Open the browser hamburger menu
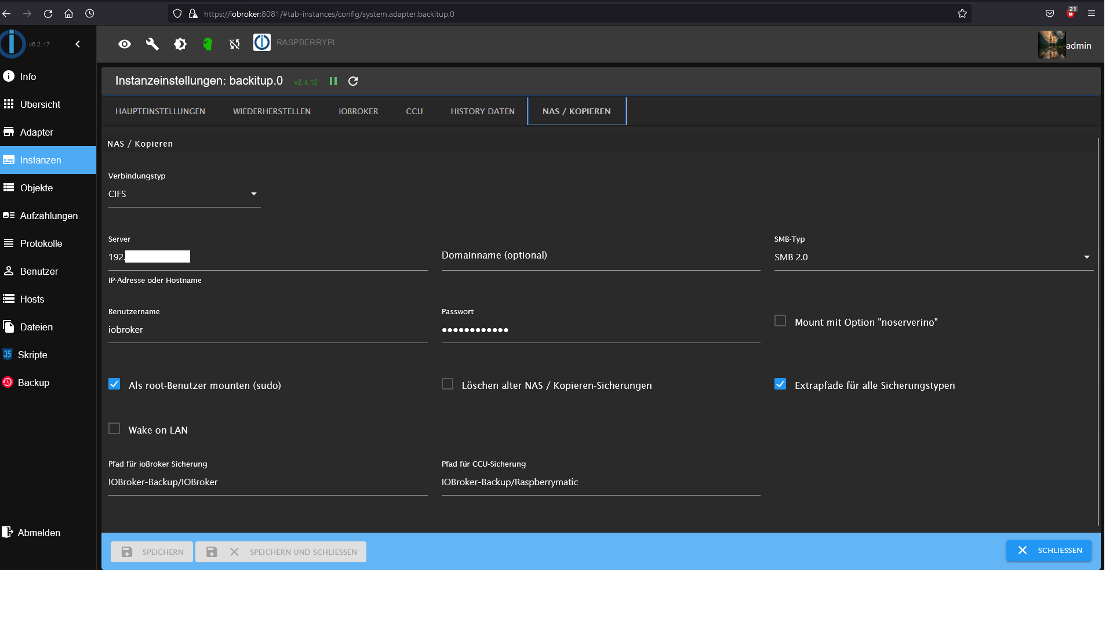 1092,13
